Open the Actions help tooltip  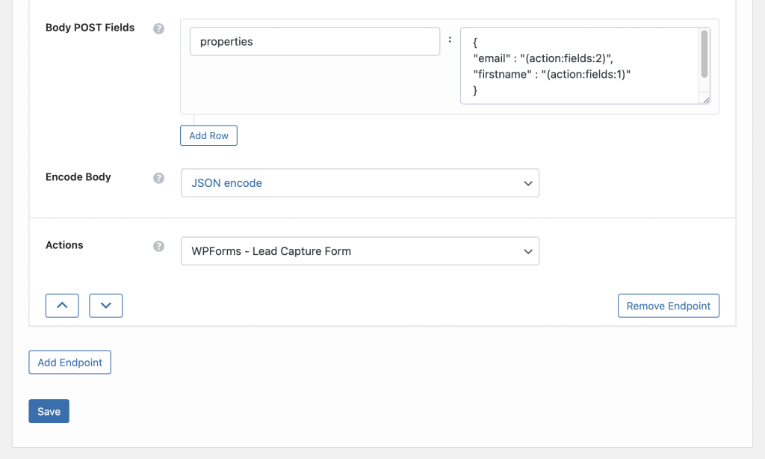point(158,245)
